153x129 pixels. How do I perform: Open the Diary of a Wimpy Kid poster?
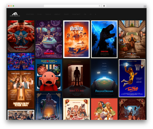pos(49,75)
